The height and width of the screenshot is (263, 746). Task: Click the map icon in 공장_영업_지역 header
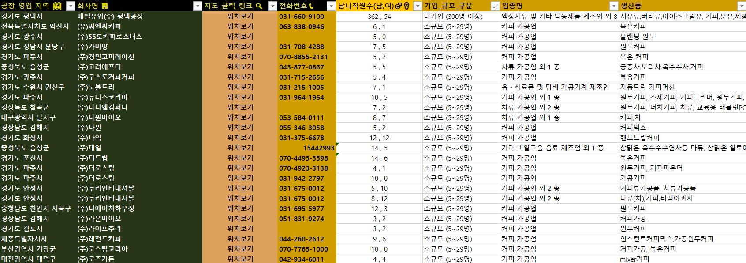click(x=57, y=6)
